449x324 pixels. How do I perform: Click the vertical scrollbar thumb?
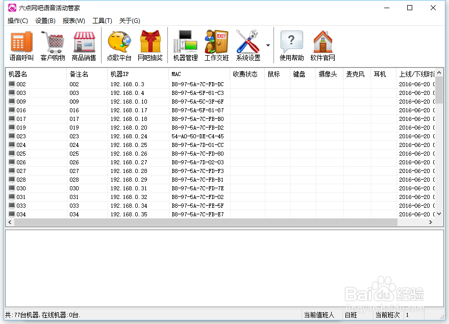click(439, 90)
